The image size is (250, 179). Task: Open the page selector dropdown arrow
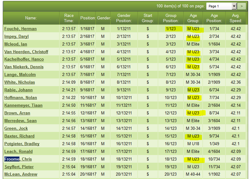(234, 6)
